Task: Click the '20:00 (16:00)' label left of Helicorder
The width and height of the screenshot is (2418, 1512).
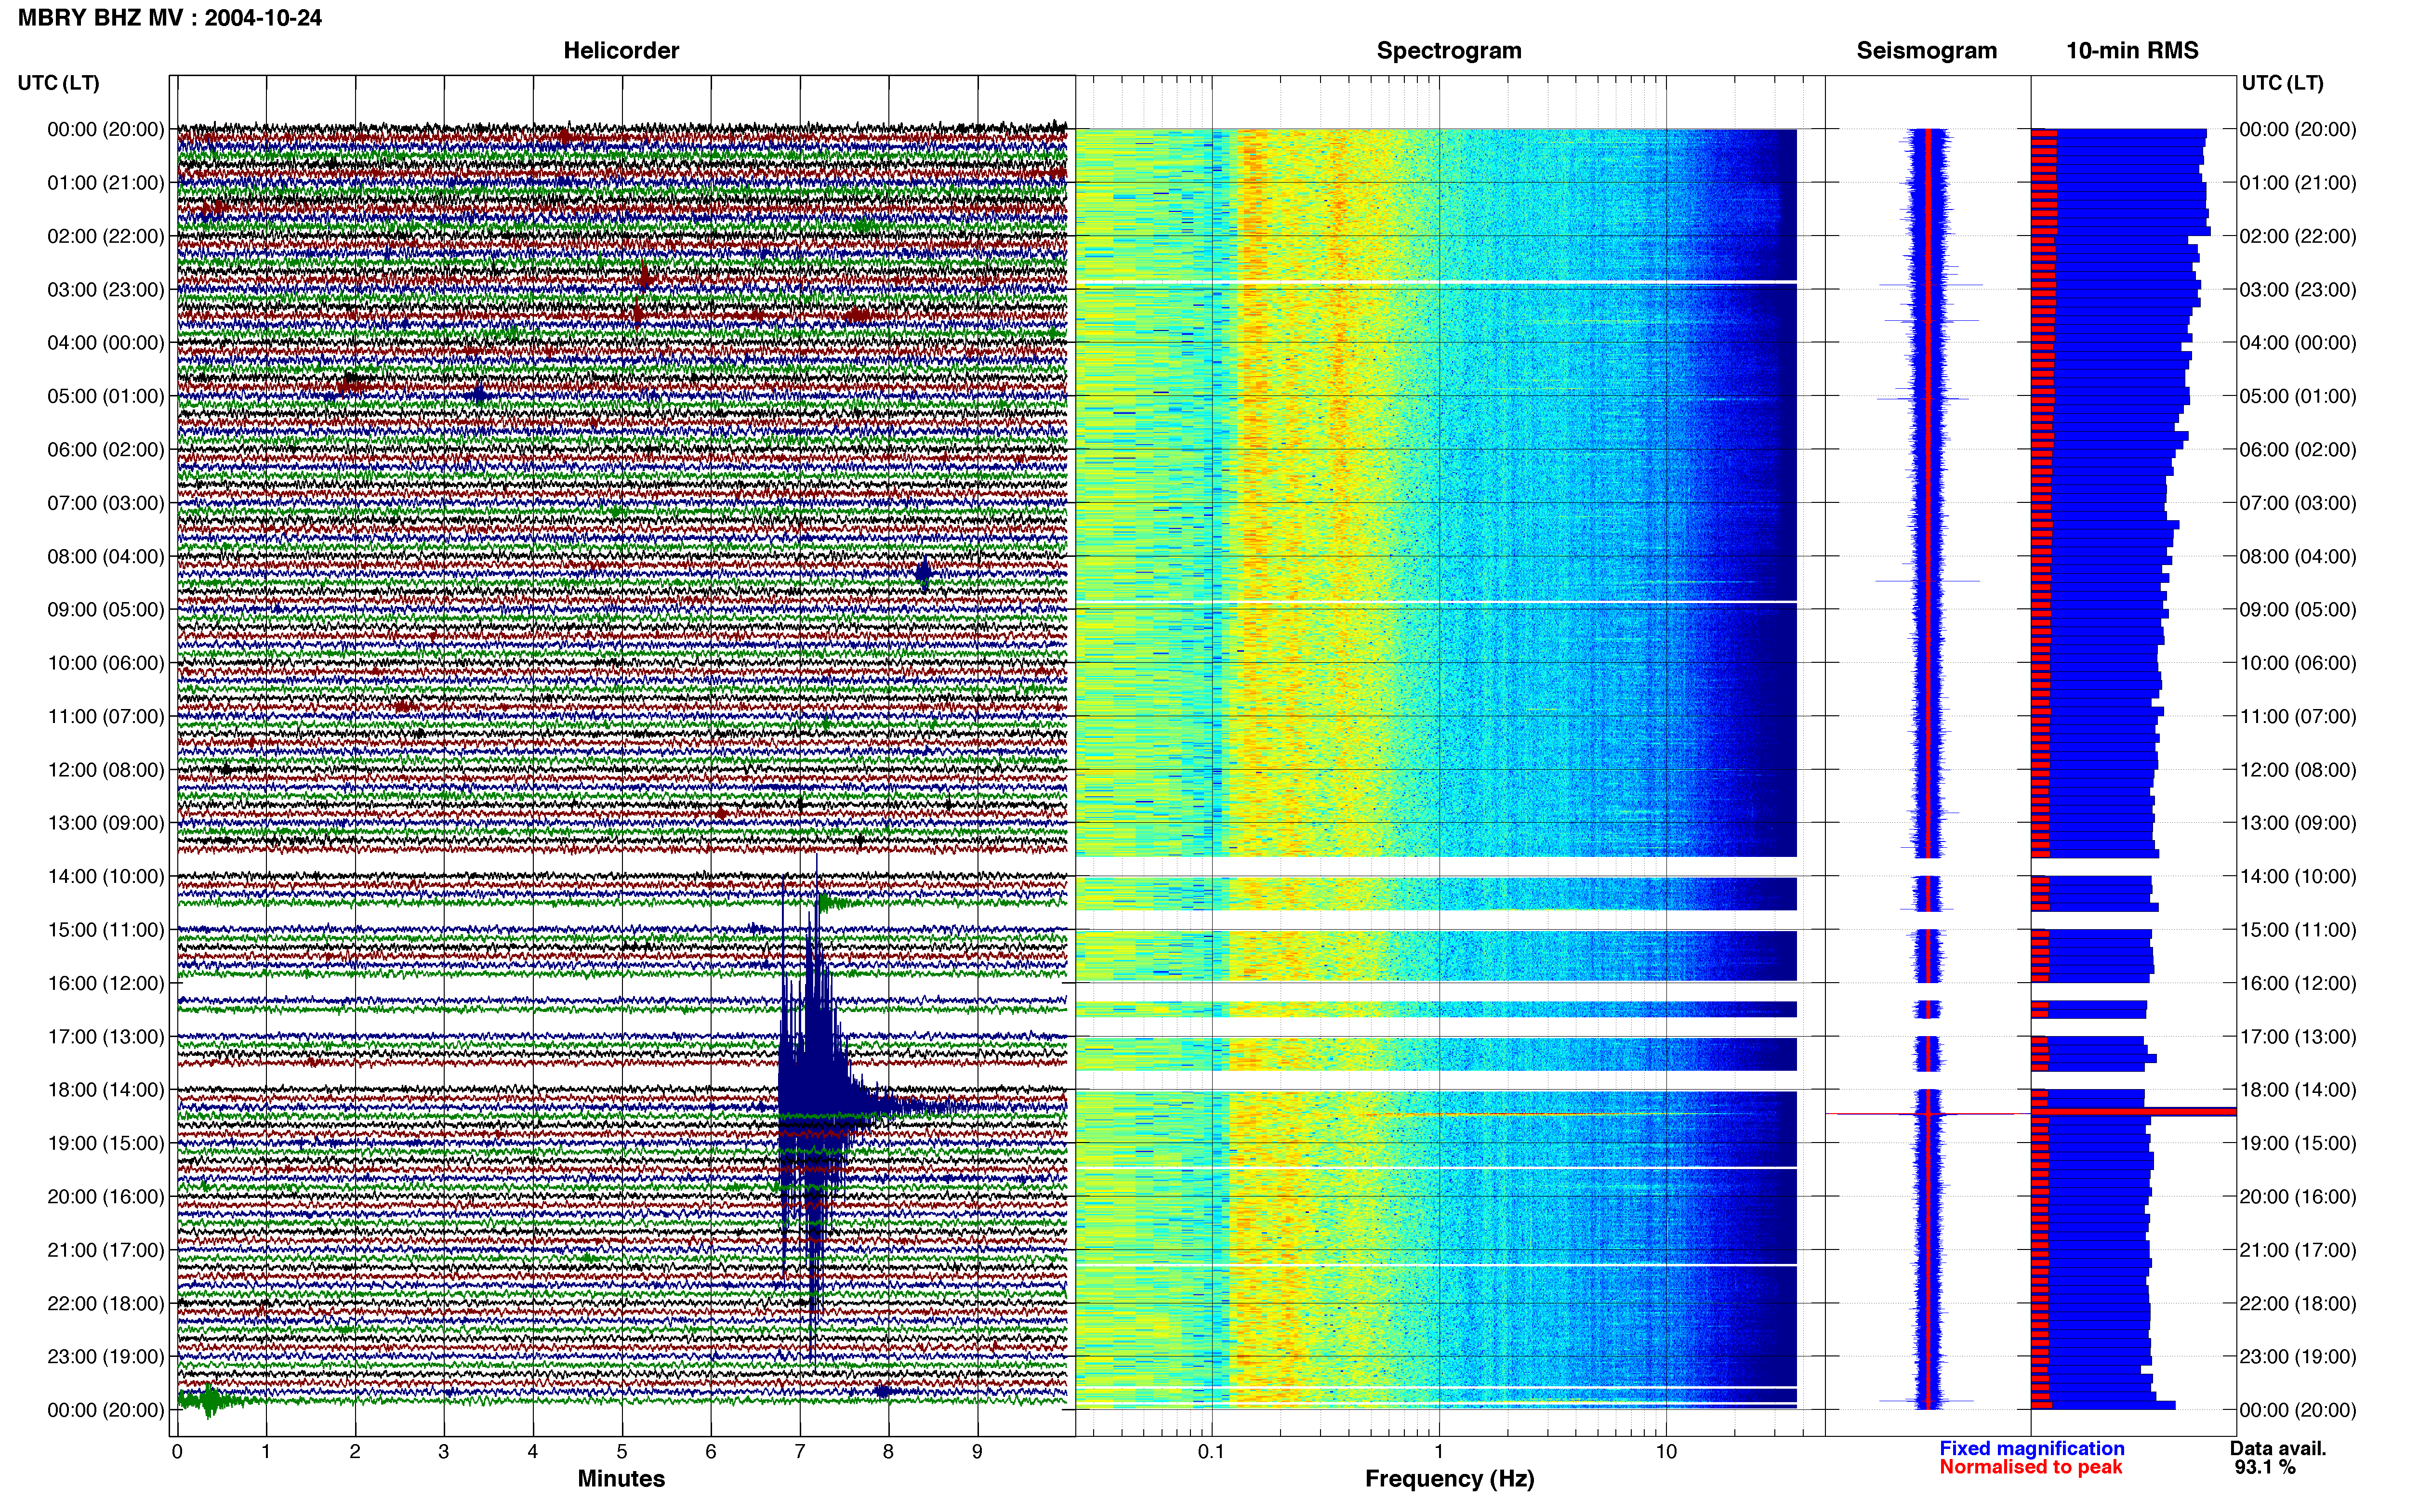Action: (106, 1197)
